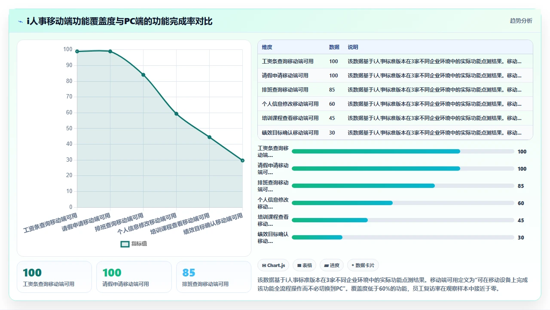The width and height of the screenshot is (550, 310).
Task: Click table value 85 in 排班查询 row
Action: point(332,90)
